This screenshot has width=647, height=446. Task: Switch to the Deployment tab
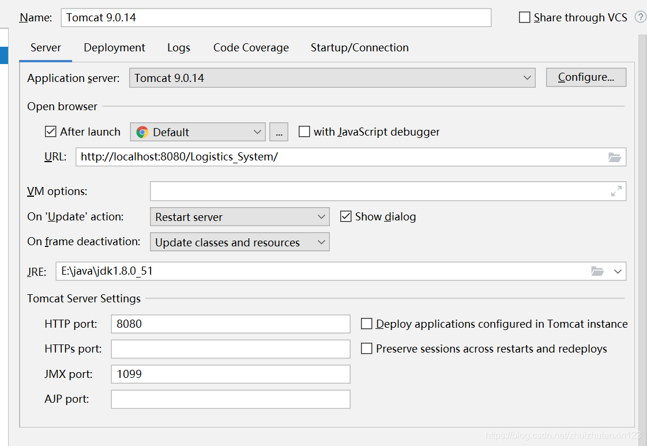click(x=114, y=48)
